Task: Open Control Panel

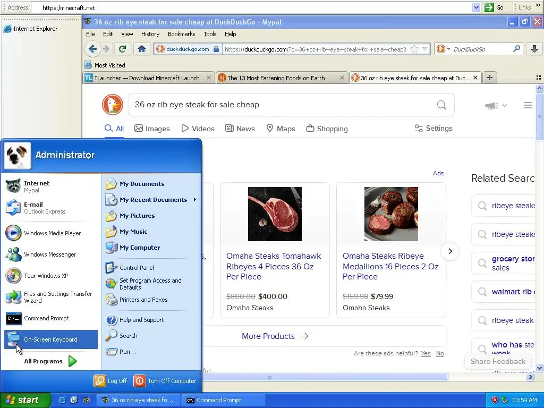Action: (151, 268)
